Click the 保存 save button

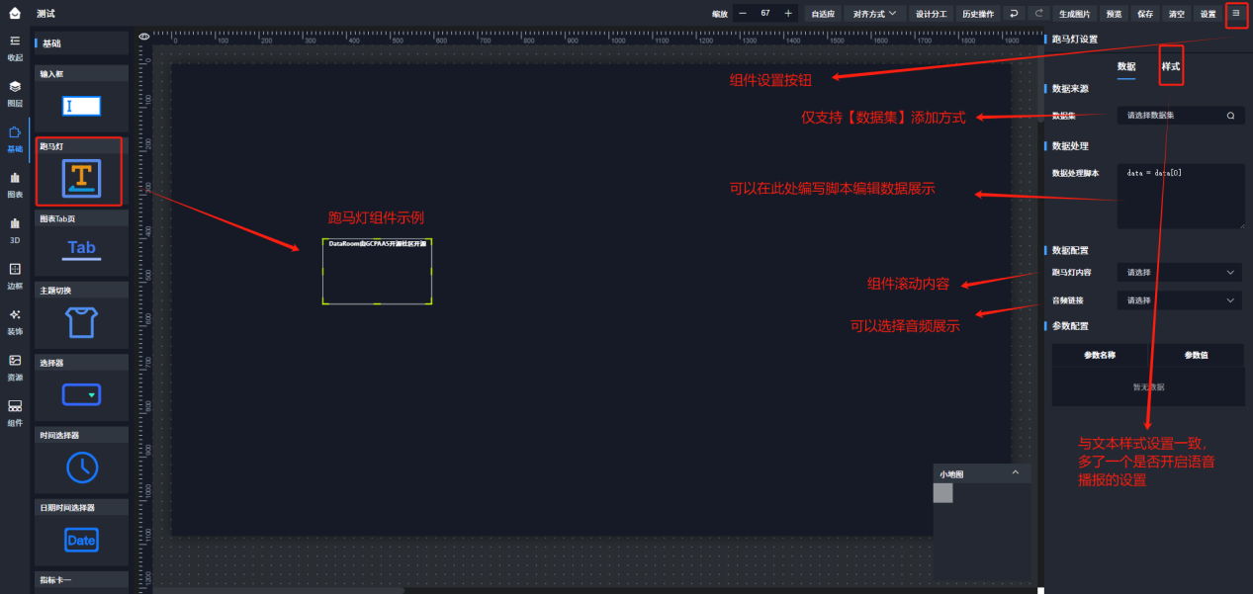[x=1145, y=14]
